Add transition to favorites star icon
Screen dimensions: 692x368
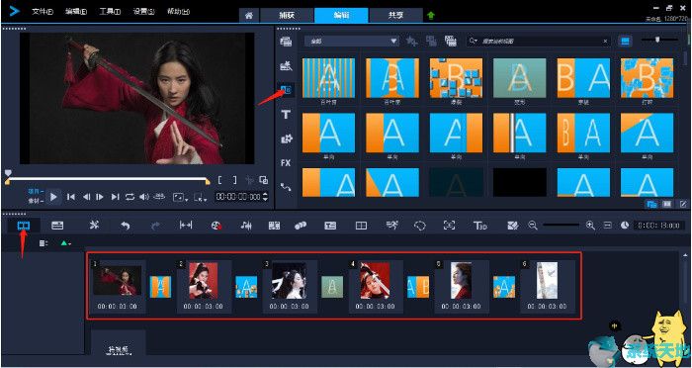412,42
